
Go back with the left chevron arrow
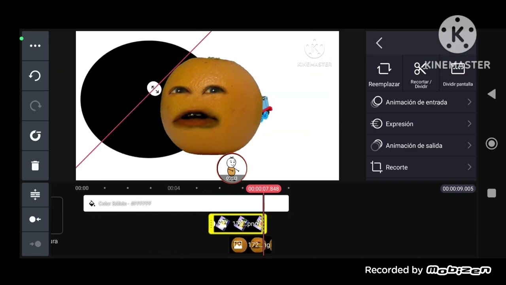coord(379,43)
